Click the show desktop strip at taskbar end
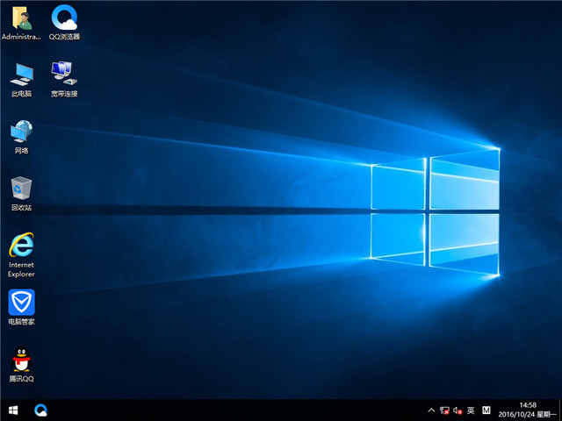This screenshot has height=421, width=562. 559,410
